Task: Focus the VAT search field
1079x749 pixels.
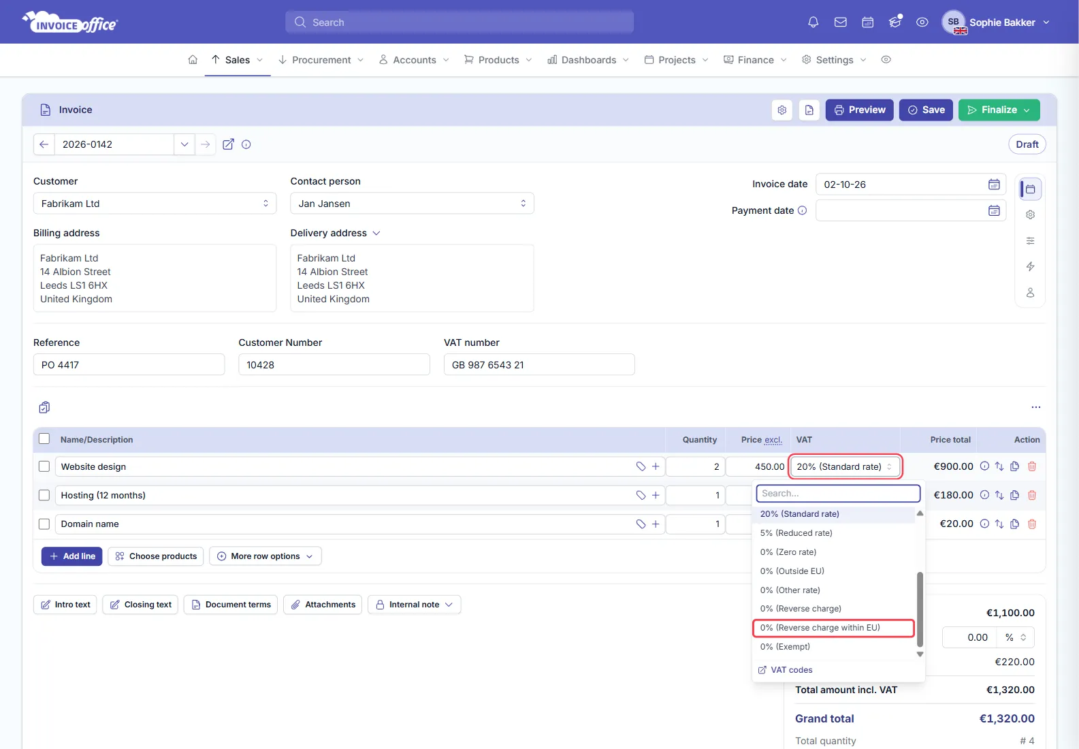Action: pos(838,494)
